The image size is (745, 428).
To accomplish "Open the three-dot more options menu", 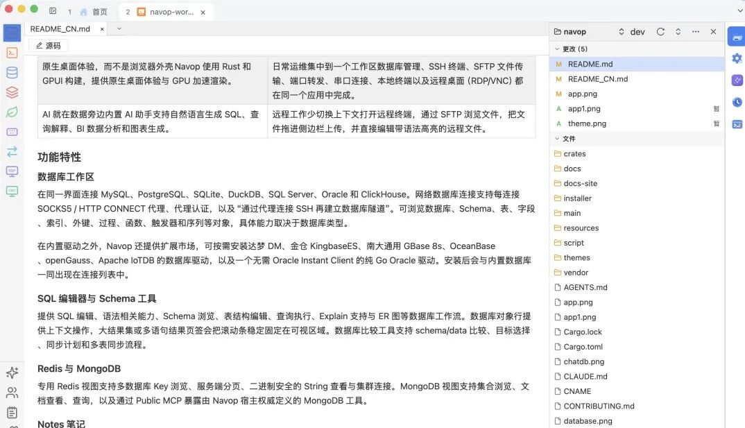I will click(696, 31).
